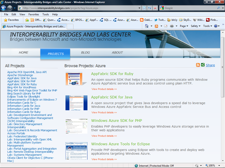Open the address bar history dropdown arrow
This screenshot has height=168, width=225.
139,8
